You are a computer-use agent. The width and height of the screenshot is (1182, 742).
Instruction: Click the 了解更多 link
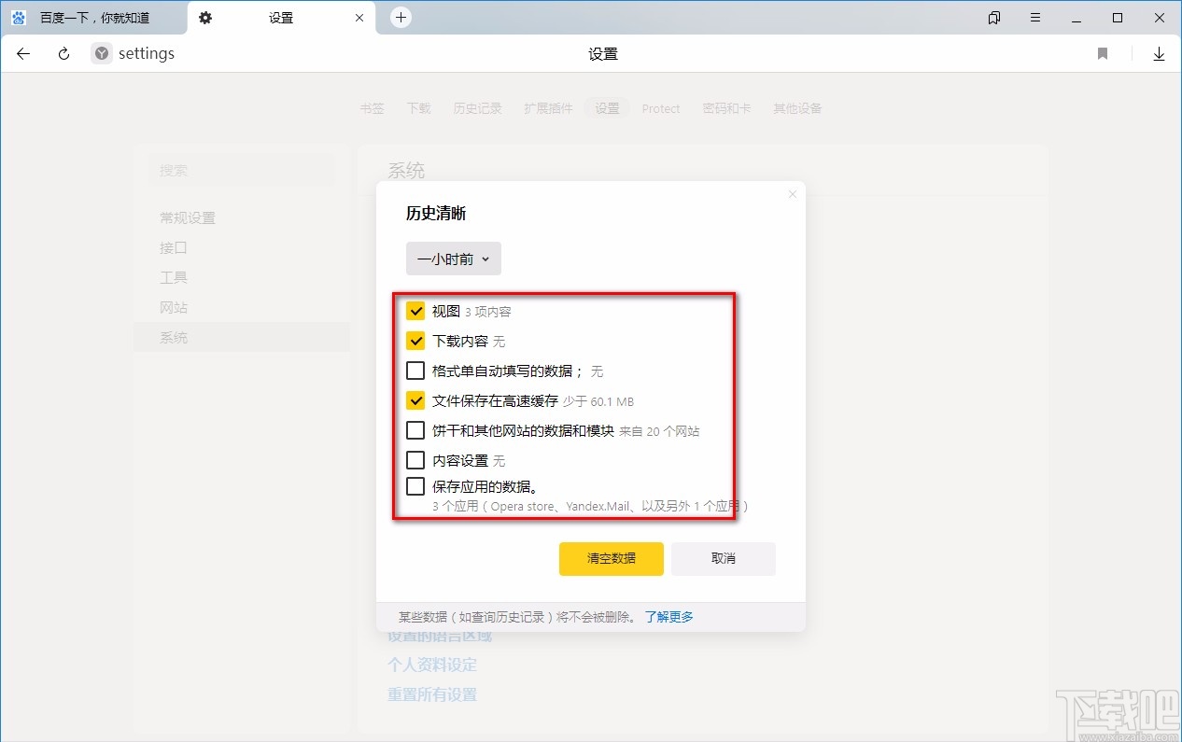tap(668, 616)
